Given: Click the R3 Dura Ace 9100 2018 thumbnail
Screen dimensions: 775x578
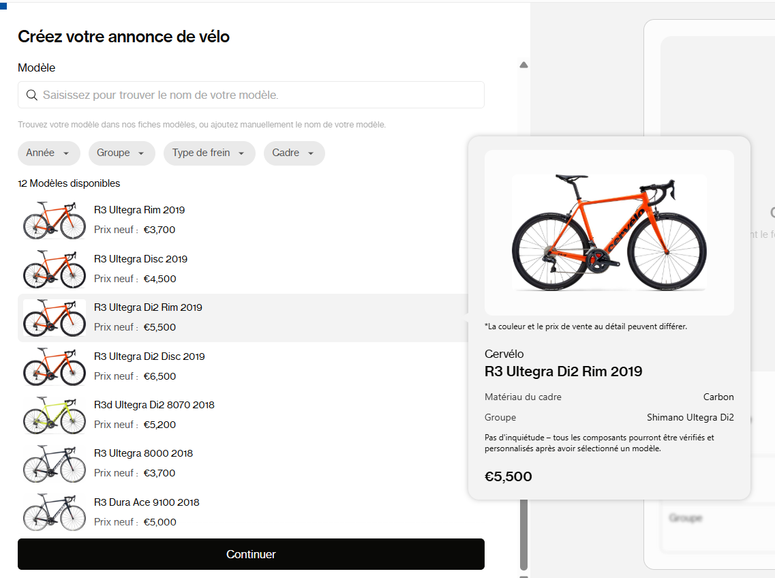Looking at the screenshot, I should 55,512.
